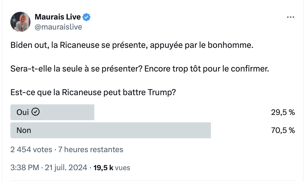Open the Maurais Live profile avatar

click(20, 22)
